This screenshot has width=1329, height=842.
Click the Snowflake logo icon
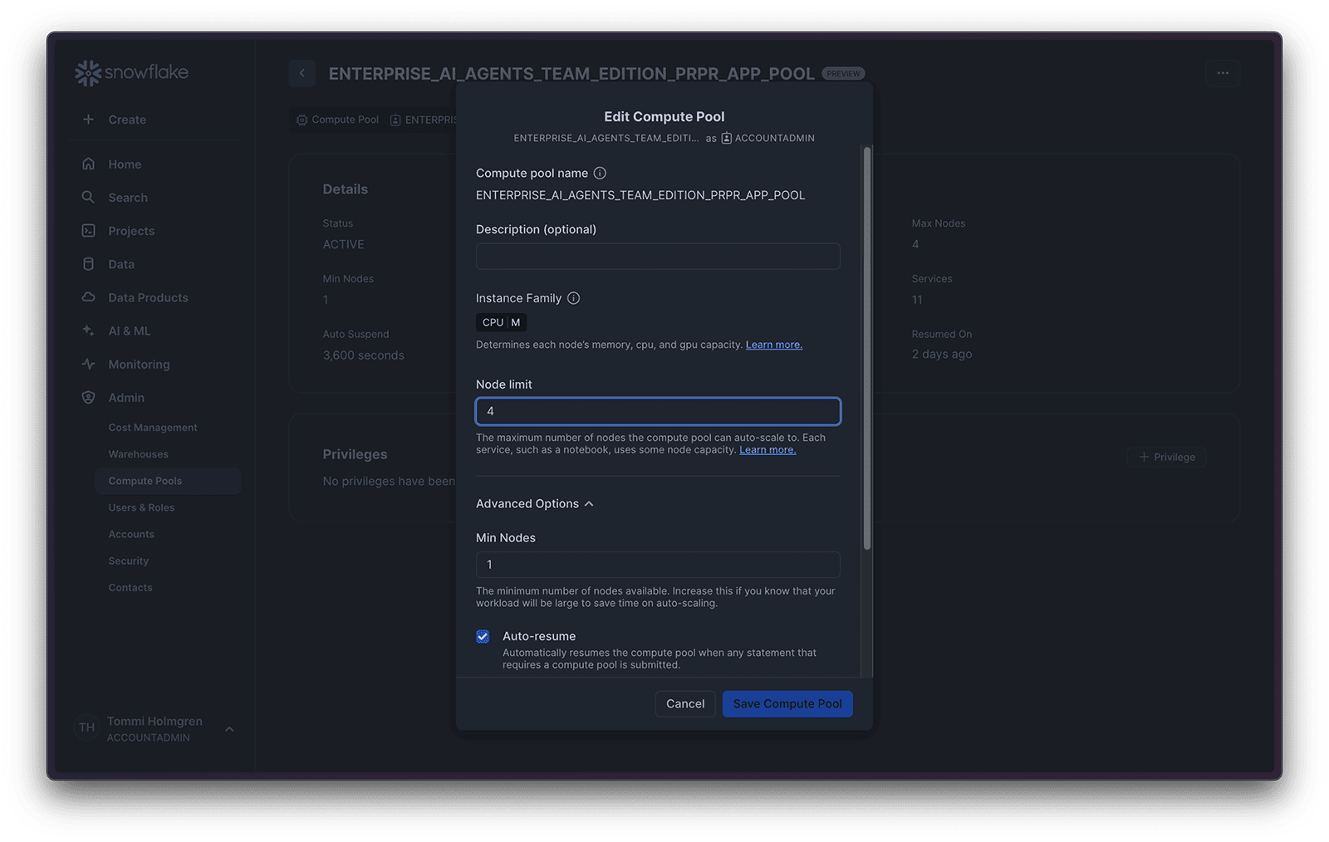(x=87, y=73)
